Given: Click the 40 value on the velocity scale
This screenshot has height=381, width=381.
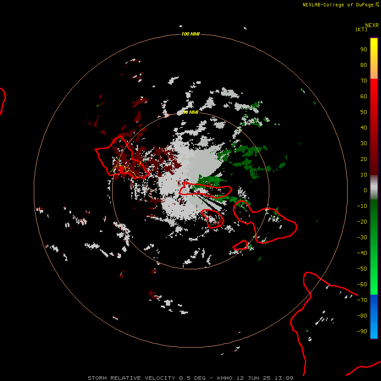Looking at the screenshot, I should (x=364, y=127).
